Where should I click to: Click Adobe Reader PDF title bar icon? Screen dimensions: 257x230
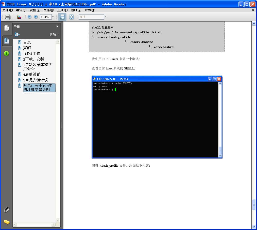[4, 4]
